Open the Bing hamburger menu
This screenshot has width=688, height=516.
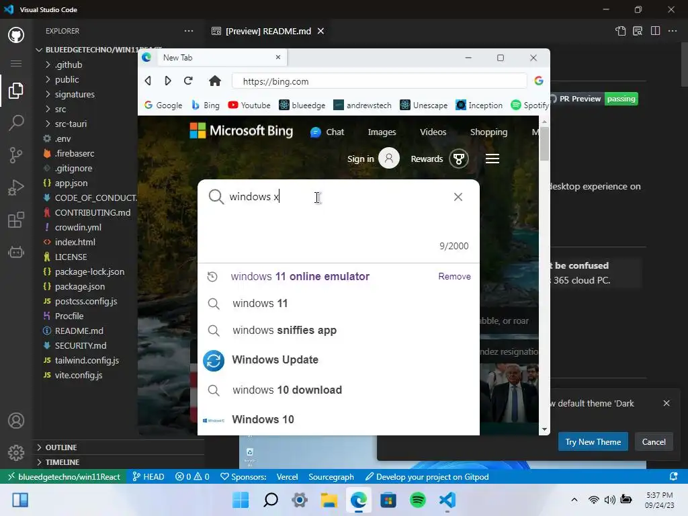point(492,159)
